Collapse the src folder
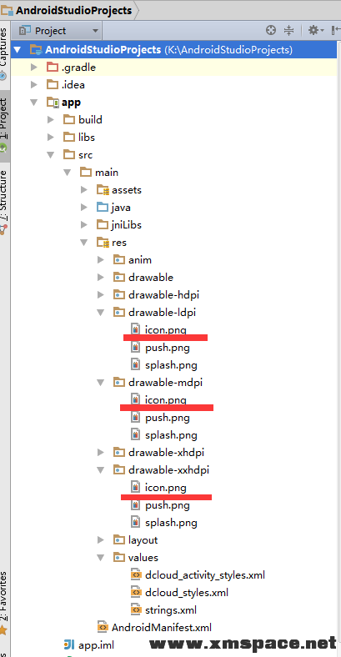The image size is (341, 657). click(x=51, y=155)
